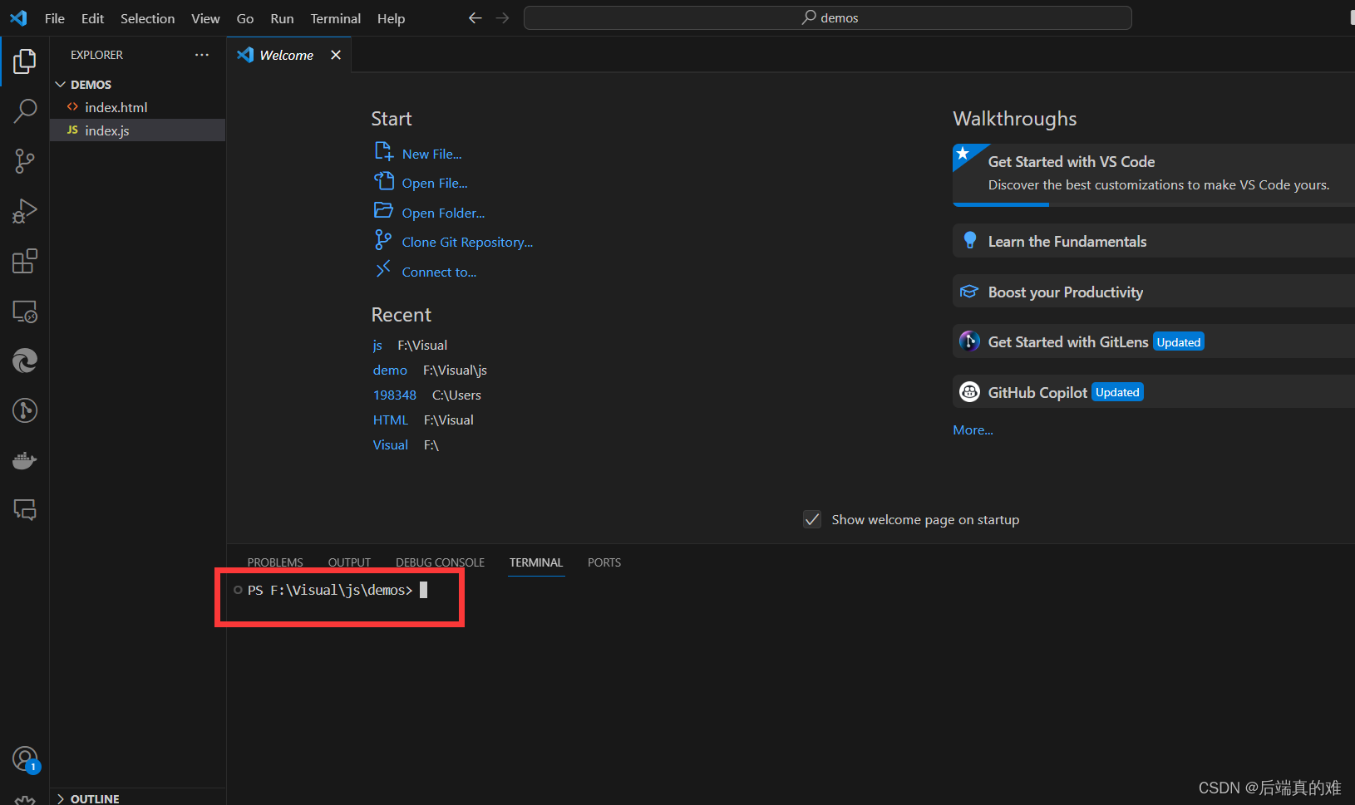Click the back navigation arrow

(x=475, y=17)
